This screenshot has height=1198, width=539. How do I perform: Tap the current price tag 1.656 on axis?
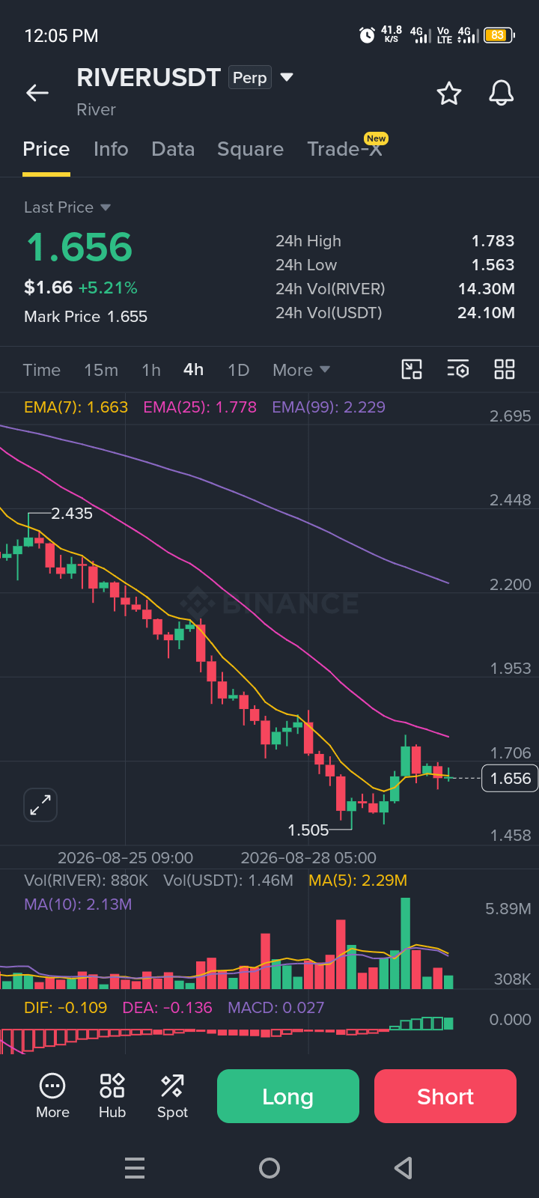point(511,779)
